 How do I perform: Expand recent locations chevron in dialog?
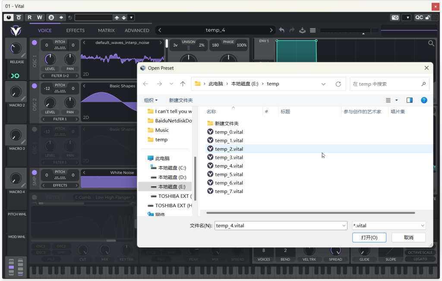point(171,84)
